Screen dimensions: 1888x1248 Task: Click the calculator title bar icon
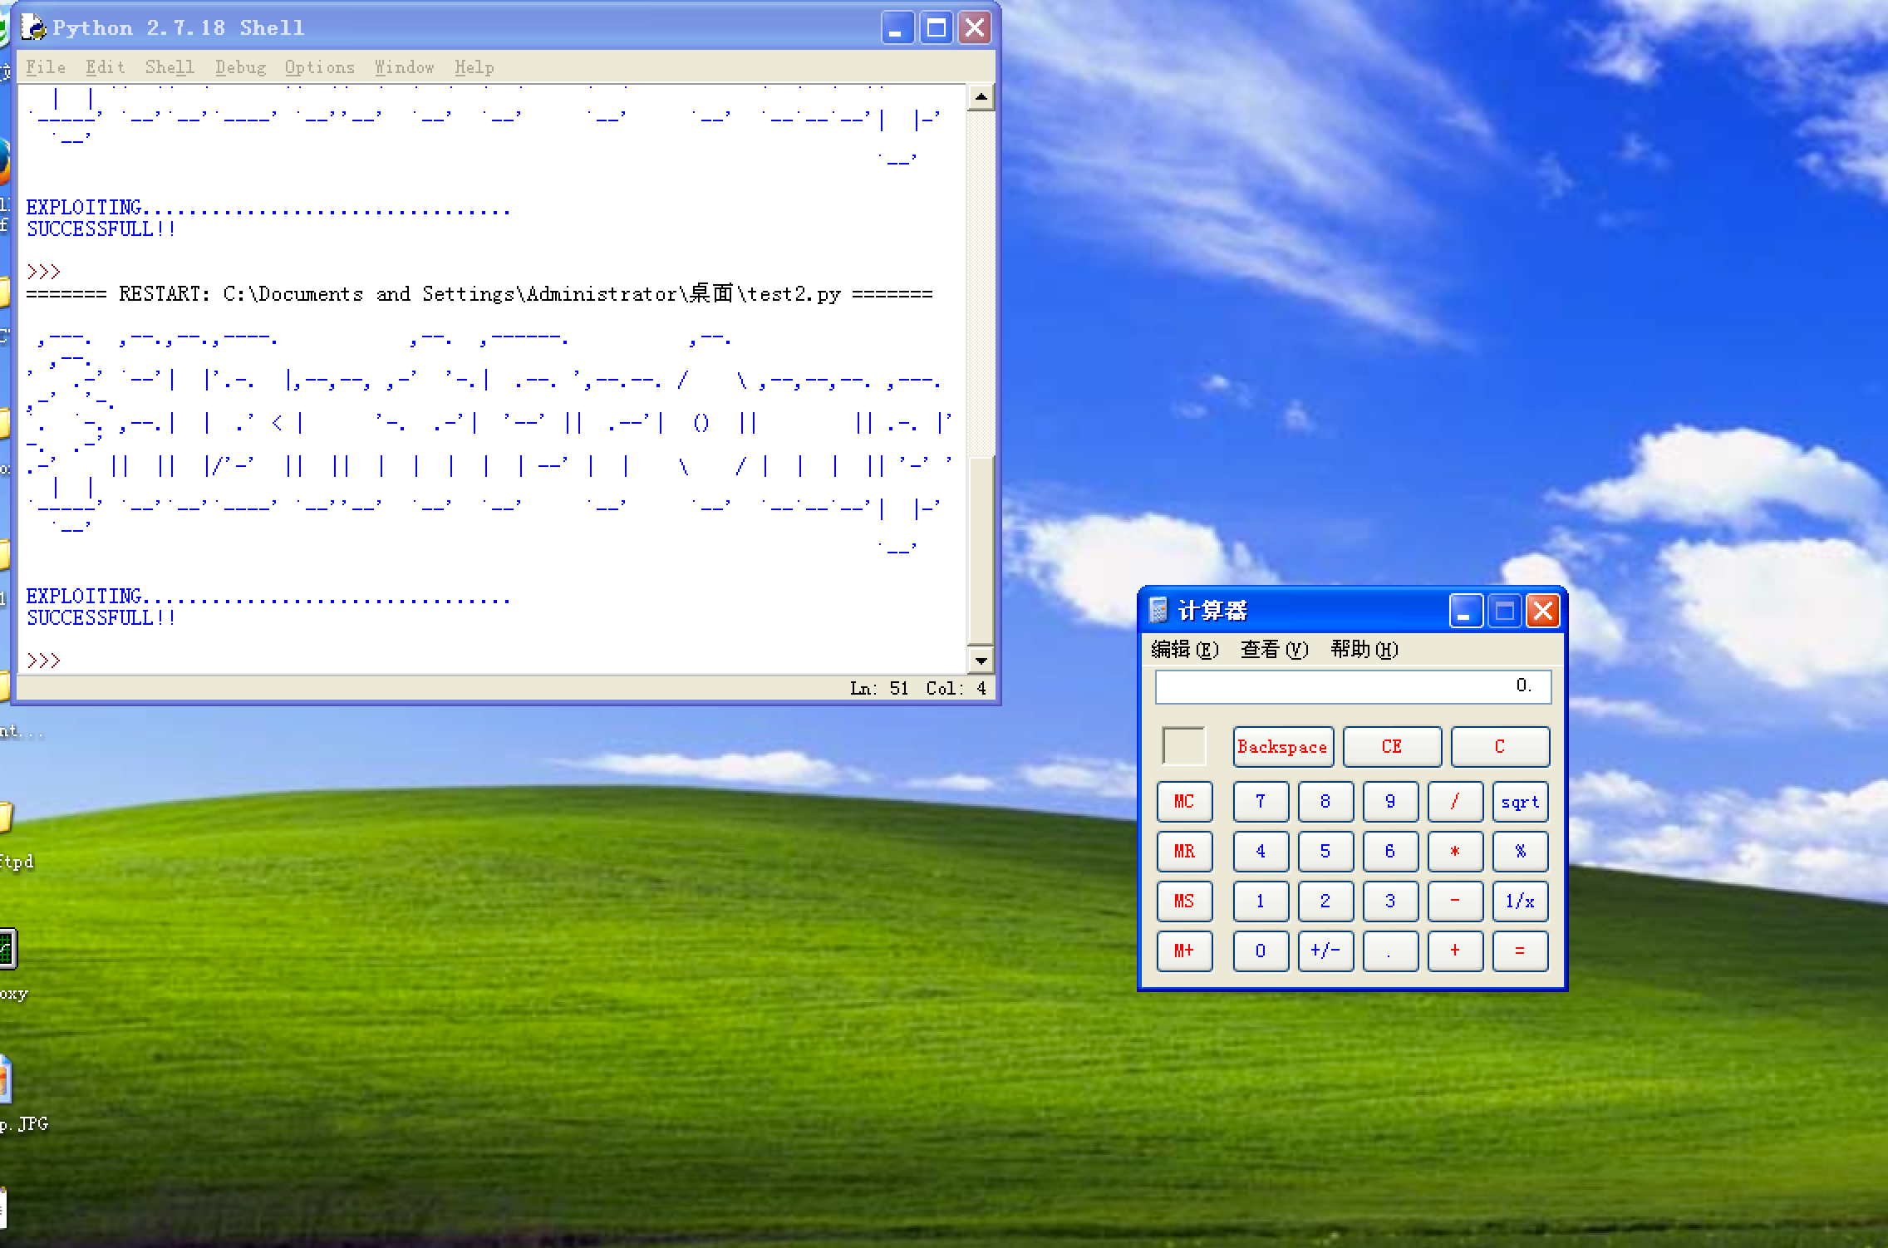pyautogui.click(x=1158, y=611)
